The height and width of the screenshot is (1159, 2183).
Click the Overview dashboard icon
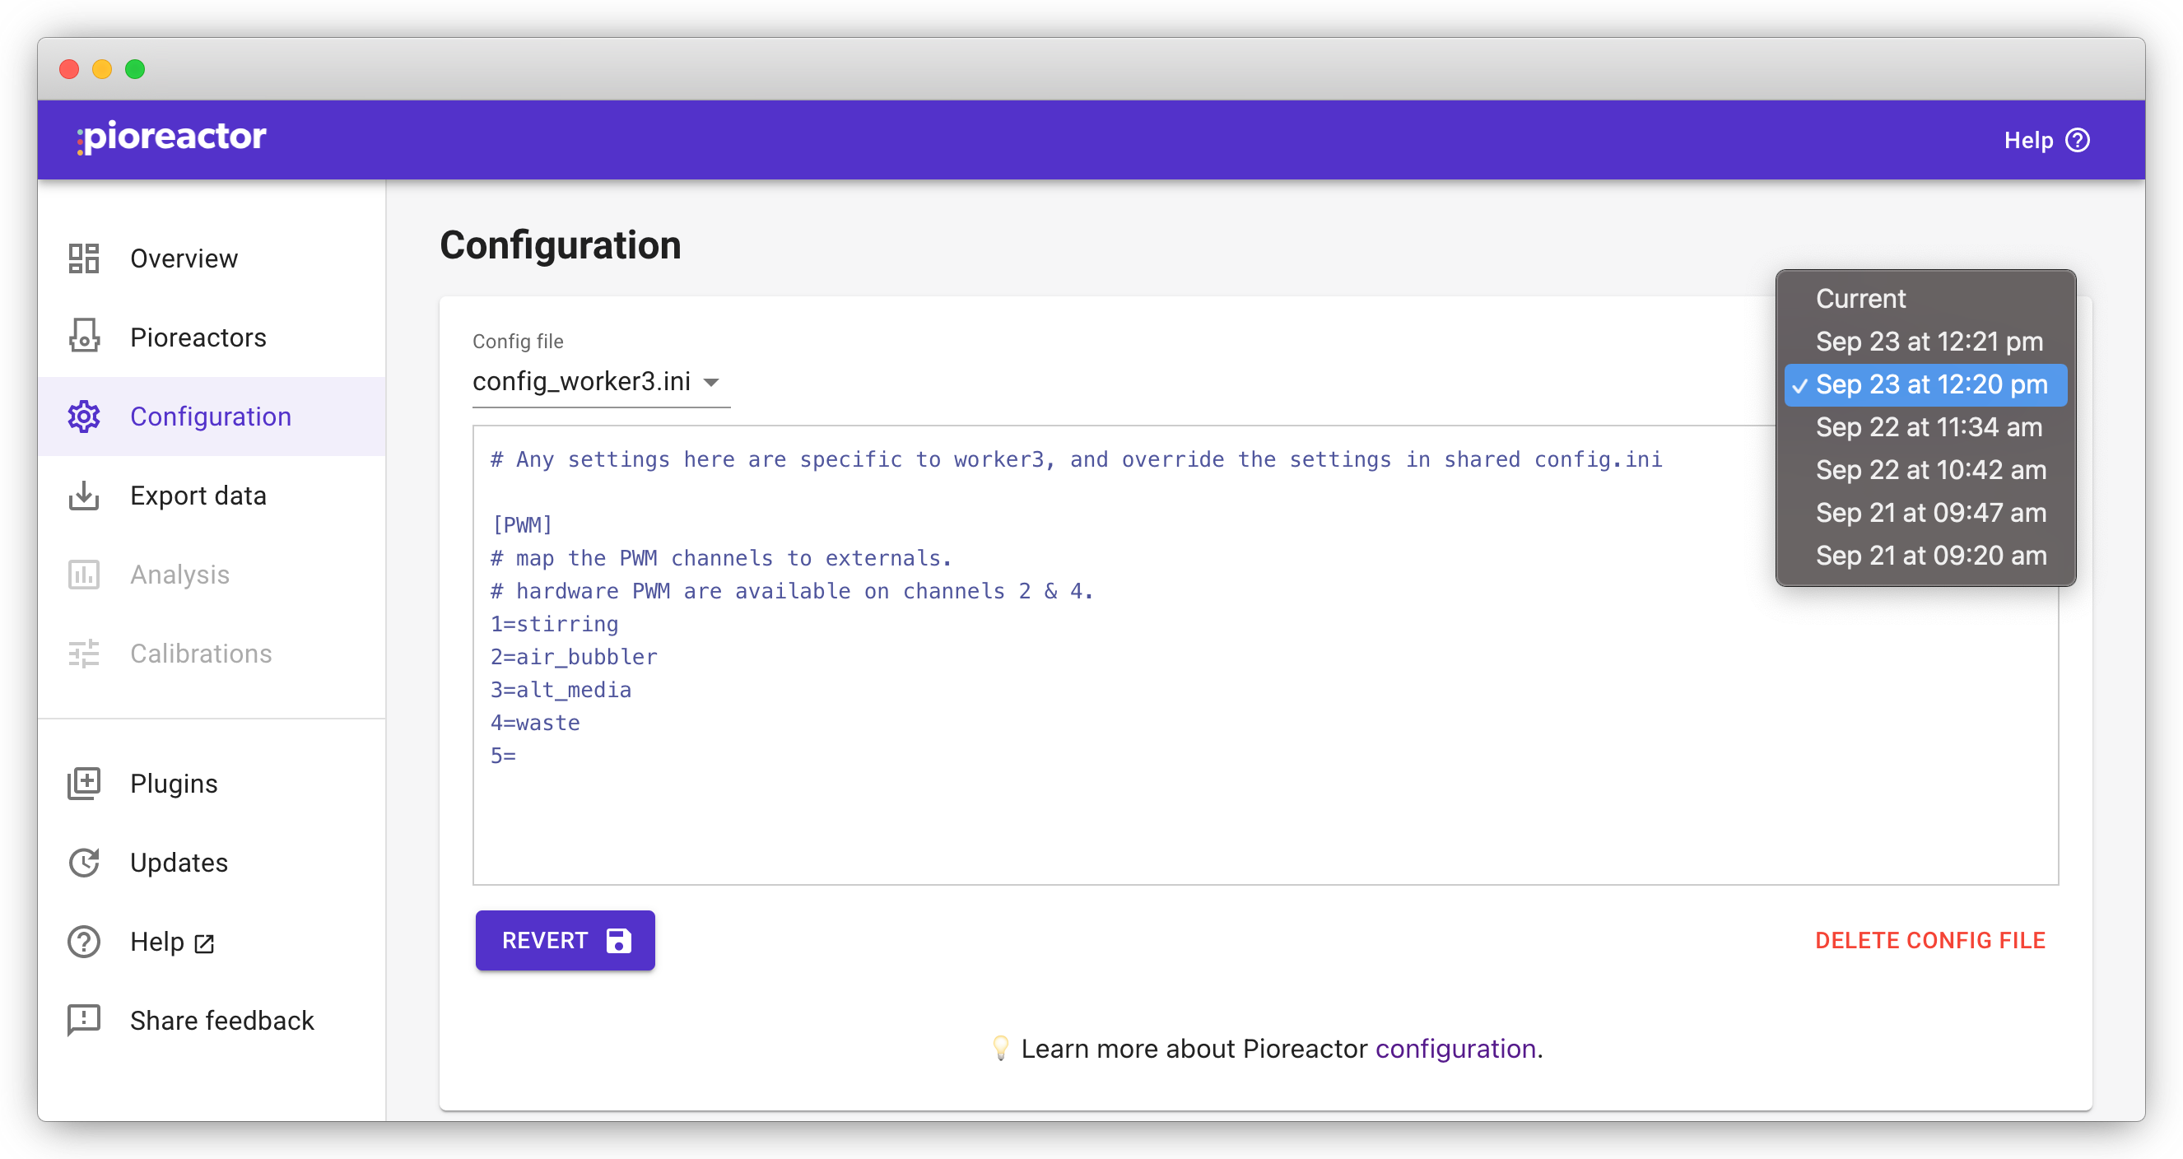(x=84, y=258)
